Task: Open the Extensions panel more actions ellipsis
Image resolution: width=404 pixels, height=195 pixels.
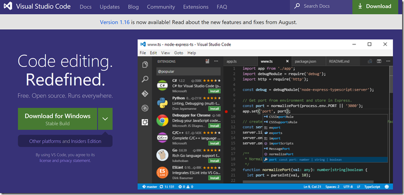Action: pyautogui.click(x=216, y=61)
